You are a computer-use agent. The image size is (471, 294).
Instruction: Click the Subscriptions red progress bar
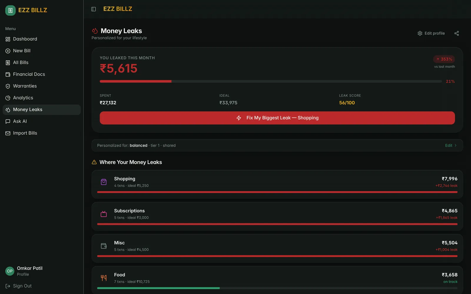pos(277,224)
